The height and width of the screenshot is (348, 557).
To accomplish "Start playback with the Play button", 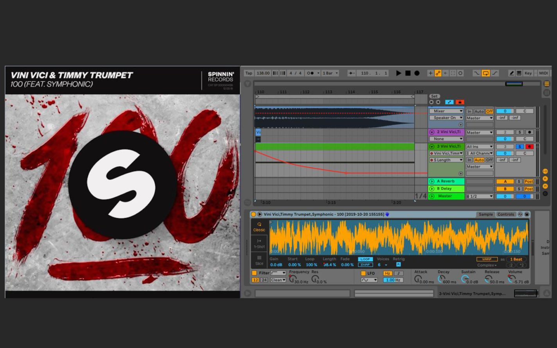I will (x=399, y=73).
